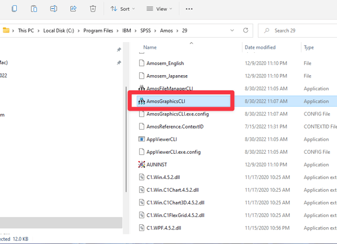Click the 29 folder breadcrumb

coord(185,31)
